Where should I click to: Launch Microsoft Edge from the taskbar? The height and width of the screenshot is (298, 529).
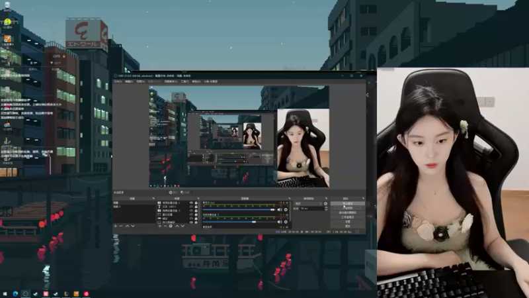click(x=15, y=294)
